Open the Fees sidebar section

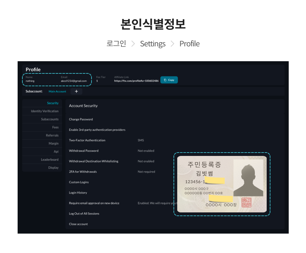click(42, 128)
